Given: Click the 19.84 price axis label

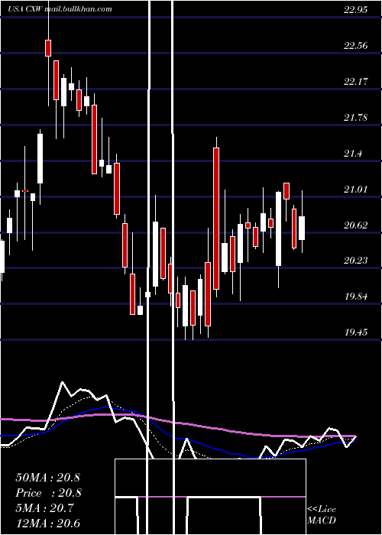Looking at the screenshot, I should (x=356, y=297).
